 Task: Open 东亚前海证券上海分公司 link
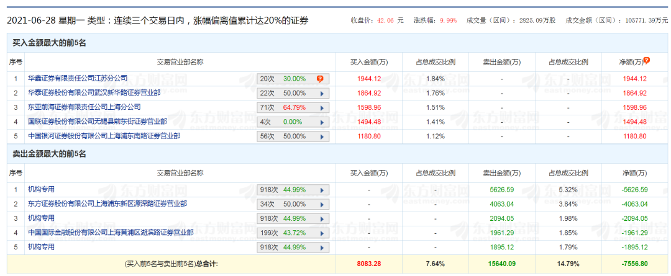(84, 107)
